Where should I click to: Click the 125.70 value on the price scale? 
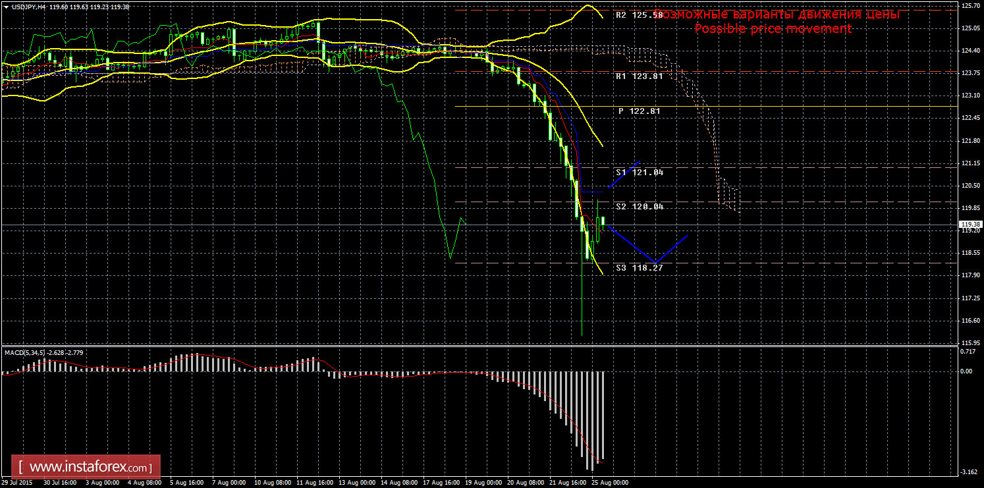[x=970, y=6]
